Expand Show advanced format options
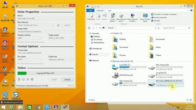Image resolution: width=196 pixels, height=110 pixels. 31,64
